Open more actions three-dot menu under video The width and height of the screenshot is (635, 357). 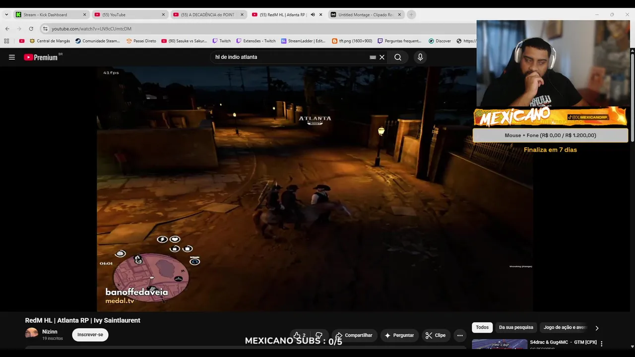[460, 335]
